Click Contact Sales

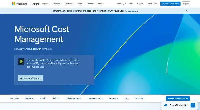coord(152,4)
